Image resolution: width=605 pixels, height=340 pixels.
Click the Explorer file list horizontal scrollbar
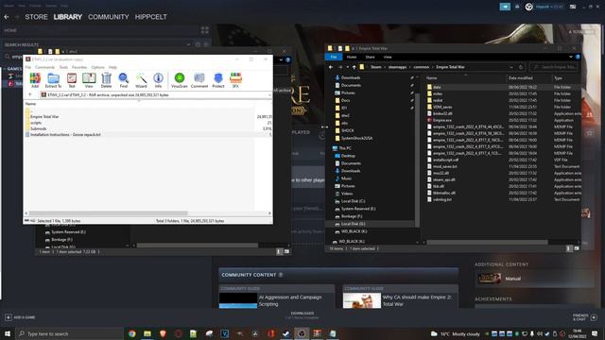click(487, 243)
